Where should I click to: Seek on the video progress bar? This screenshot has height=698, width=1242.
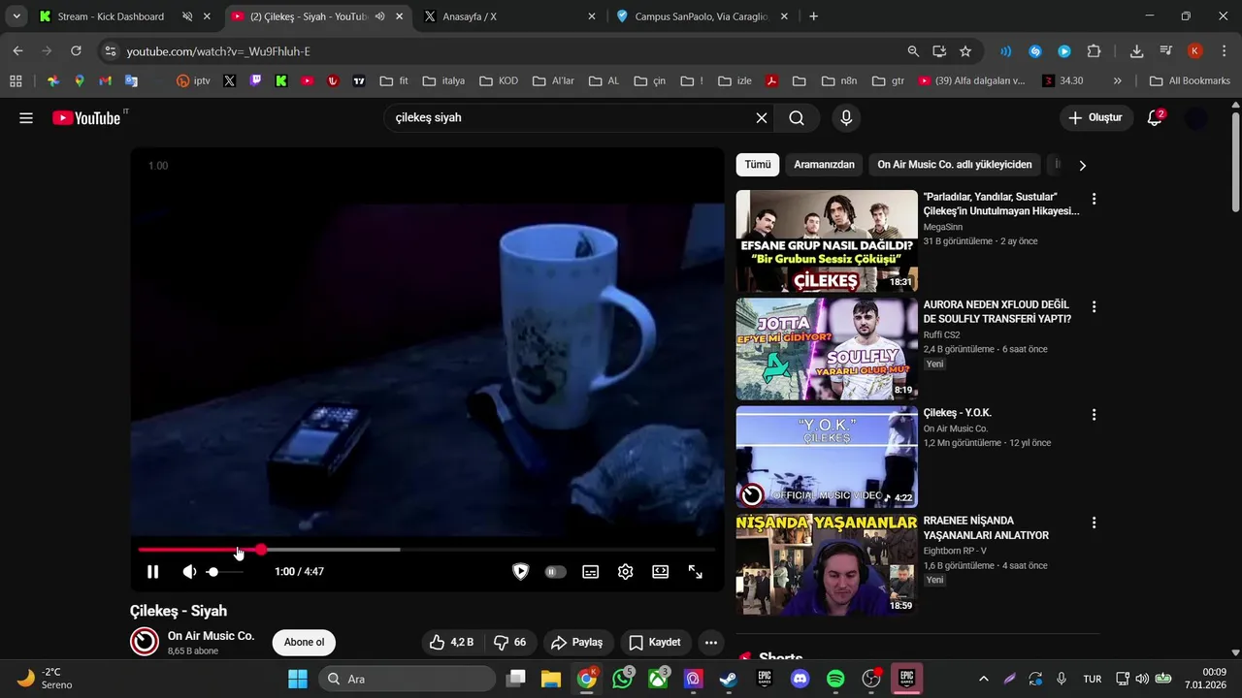tap(427, 550)
